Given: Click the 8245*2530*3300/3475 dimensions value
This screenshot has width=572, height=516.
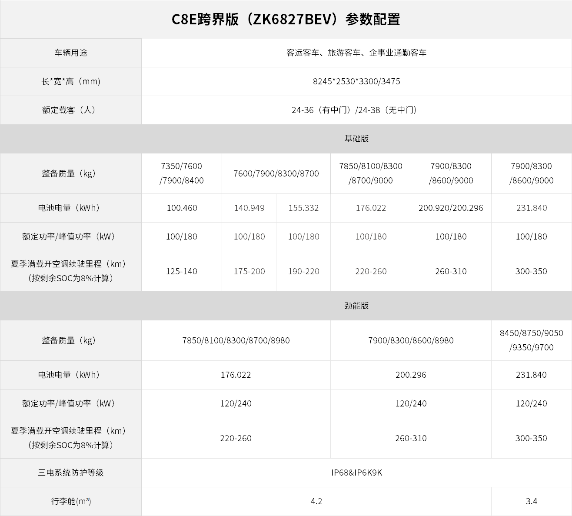Looking at the screenshot, I should pos(356,81).
